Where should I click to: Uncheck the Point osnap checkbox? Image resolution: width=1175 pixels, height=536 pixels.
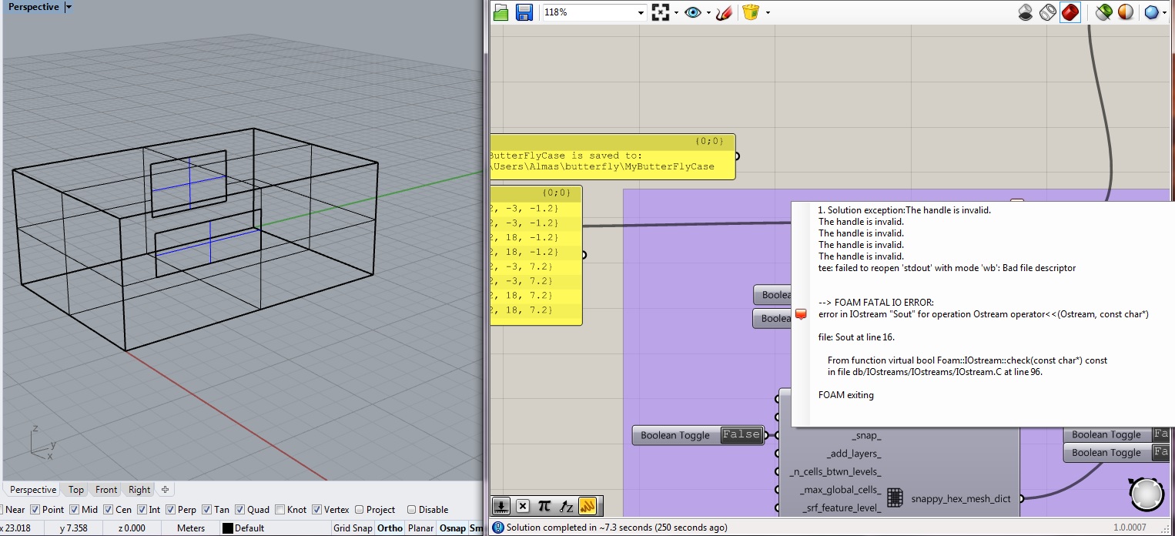click(x=35, y=510)
